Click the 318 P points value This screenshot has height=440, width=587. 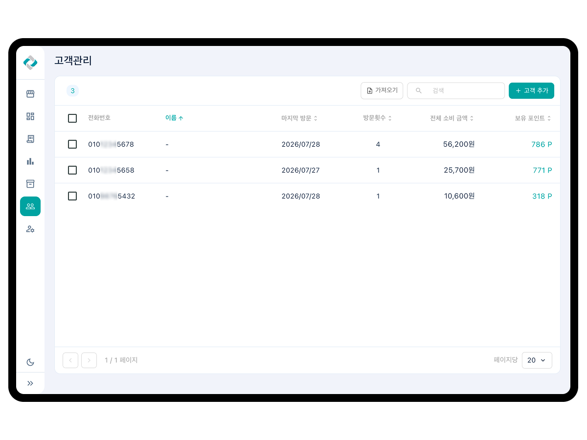(x=542, y=196)
